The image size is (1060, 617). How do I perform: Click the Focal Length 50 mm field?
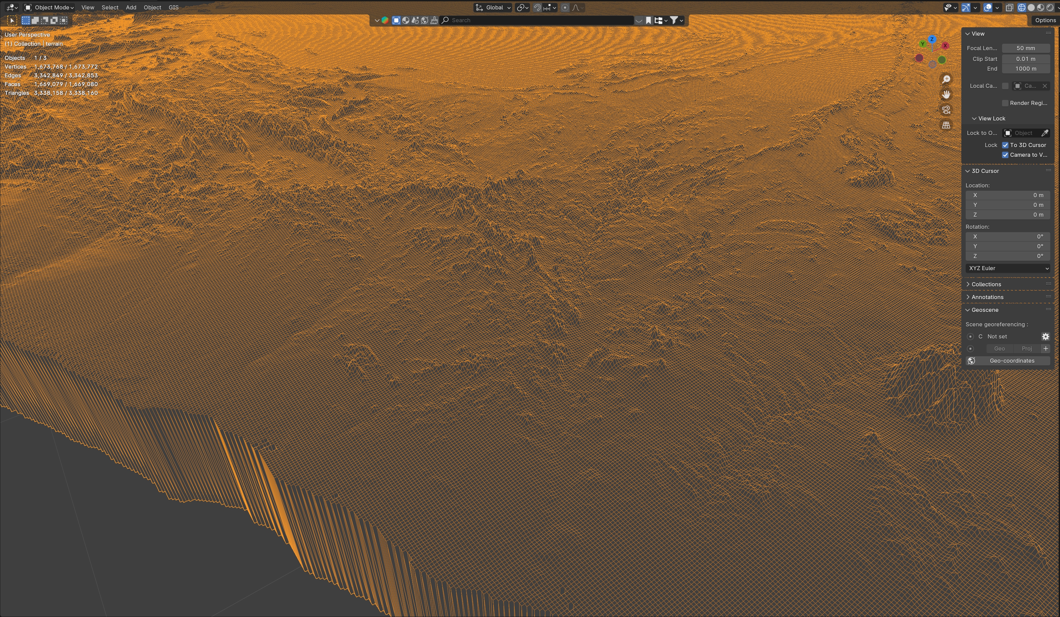tap(1026, 48)
